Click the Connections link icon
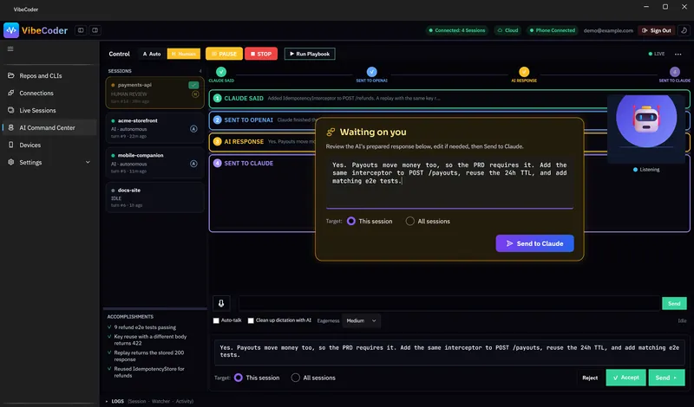Viewport: 694px width, 407px height. (11, 93)
